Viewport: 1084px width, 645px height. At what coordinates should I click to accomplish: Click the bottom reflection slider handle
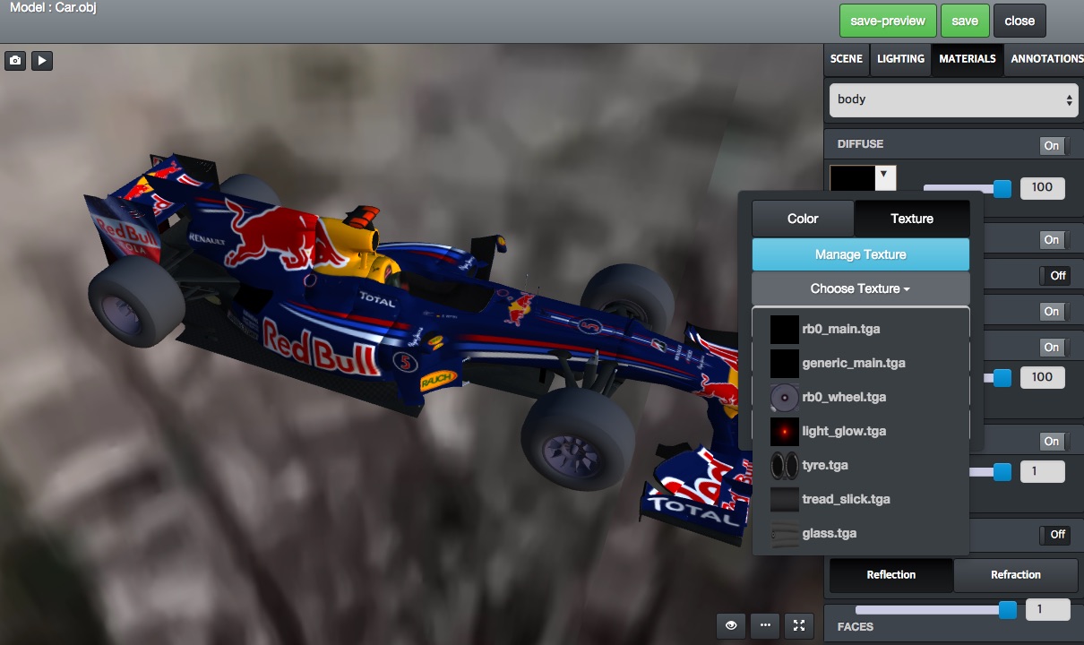pos(1008,610)
